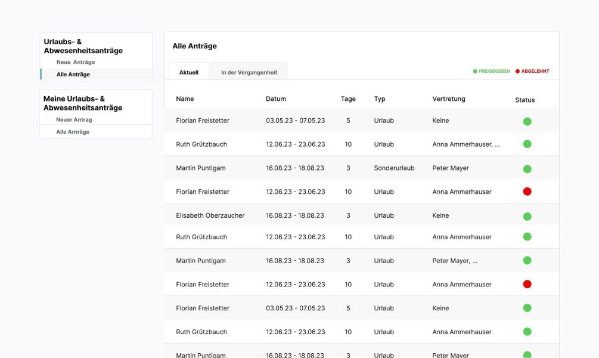Sort by the Name column header

pos(185,98)
